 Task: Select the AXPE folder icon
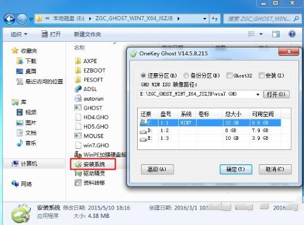77,61
